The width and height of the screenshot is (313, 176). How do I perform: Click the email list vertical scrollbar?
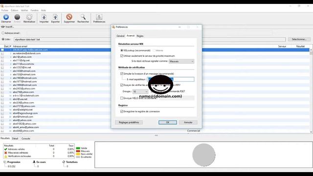point(311,91)
